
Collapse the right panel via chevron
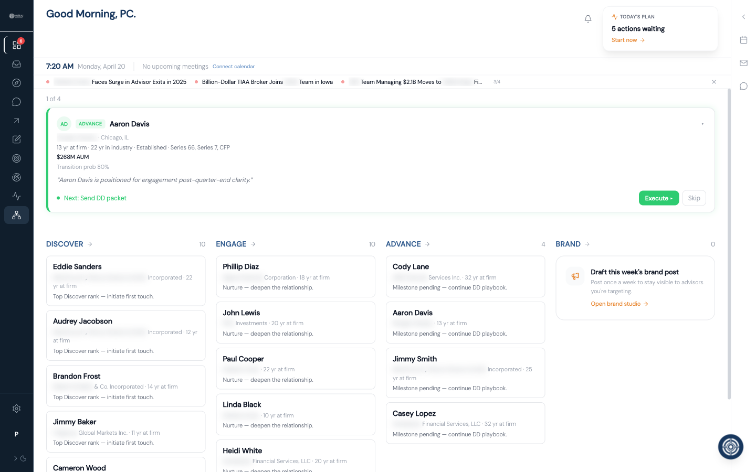[x=743, y=16]
